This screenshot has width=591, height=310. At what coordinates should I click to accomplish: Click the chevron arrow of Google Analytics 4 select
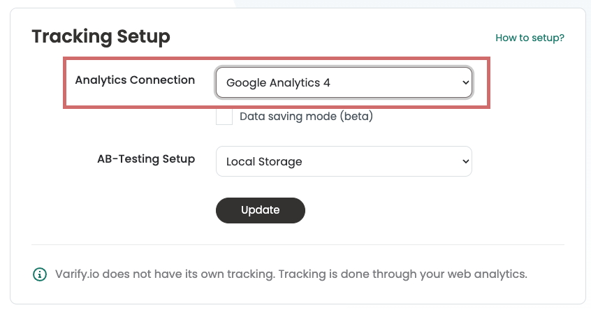coord(465,82)
